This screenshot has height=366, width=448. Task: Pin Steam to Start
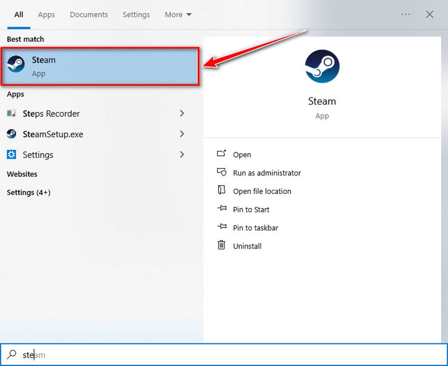(x=251, y=210)
